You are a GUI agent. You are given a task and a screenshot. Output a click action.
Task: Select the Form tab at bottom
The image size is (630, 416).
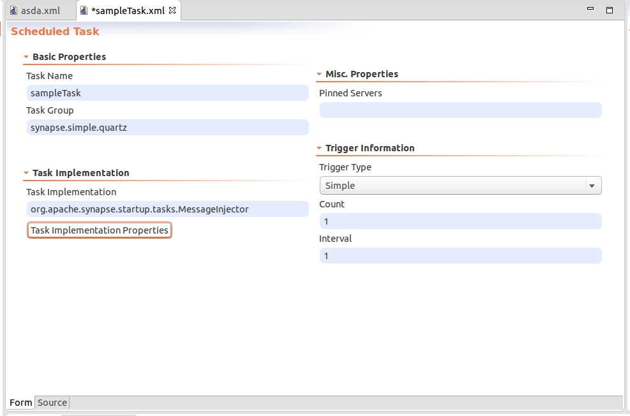click(21, 403)
